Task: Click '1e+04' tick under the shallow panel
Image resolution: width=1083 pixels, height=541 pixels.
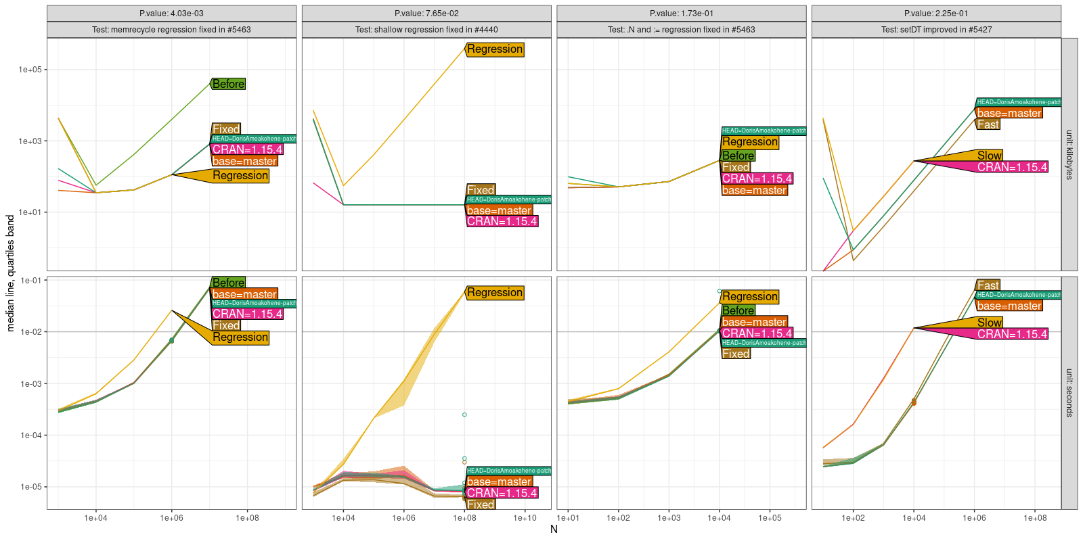Action: point(343,518)
